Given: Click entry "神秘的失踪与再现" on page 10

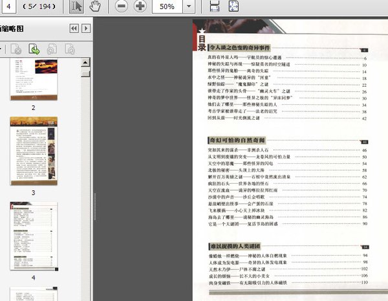Looking at the screenshot, I should point(249,64).
